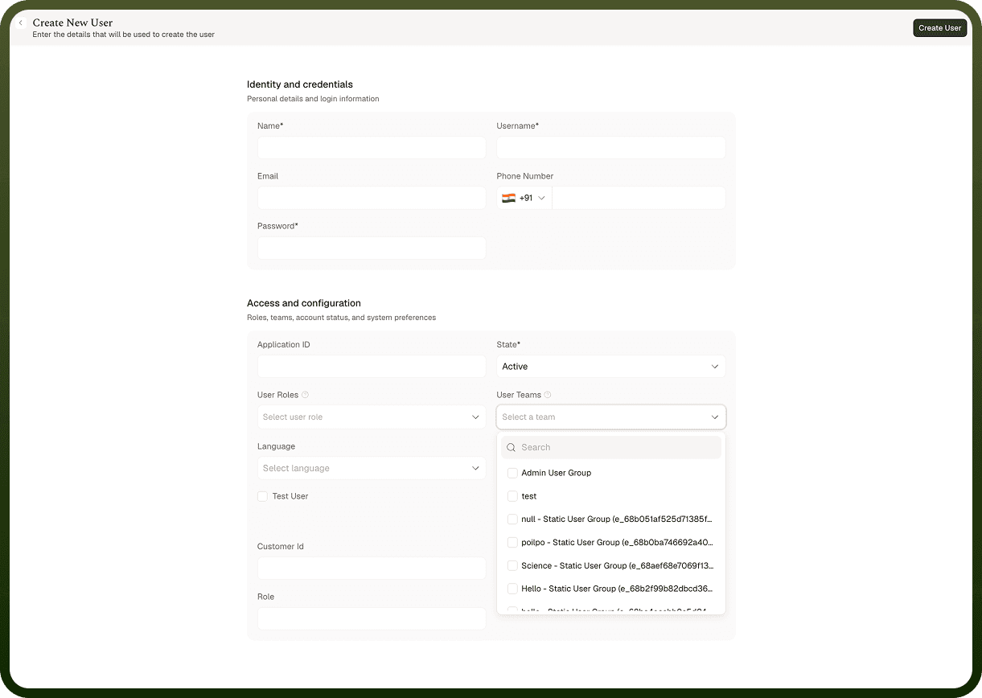Click the Customer Id input field
The width and height of the screenshot is (982, 698).
pyautogui.click(x=372, y=569)
